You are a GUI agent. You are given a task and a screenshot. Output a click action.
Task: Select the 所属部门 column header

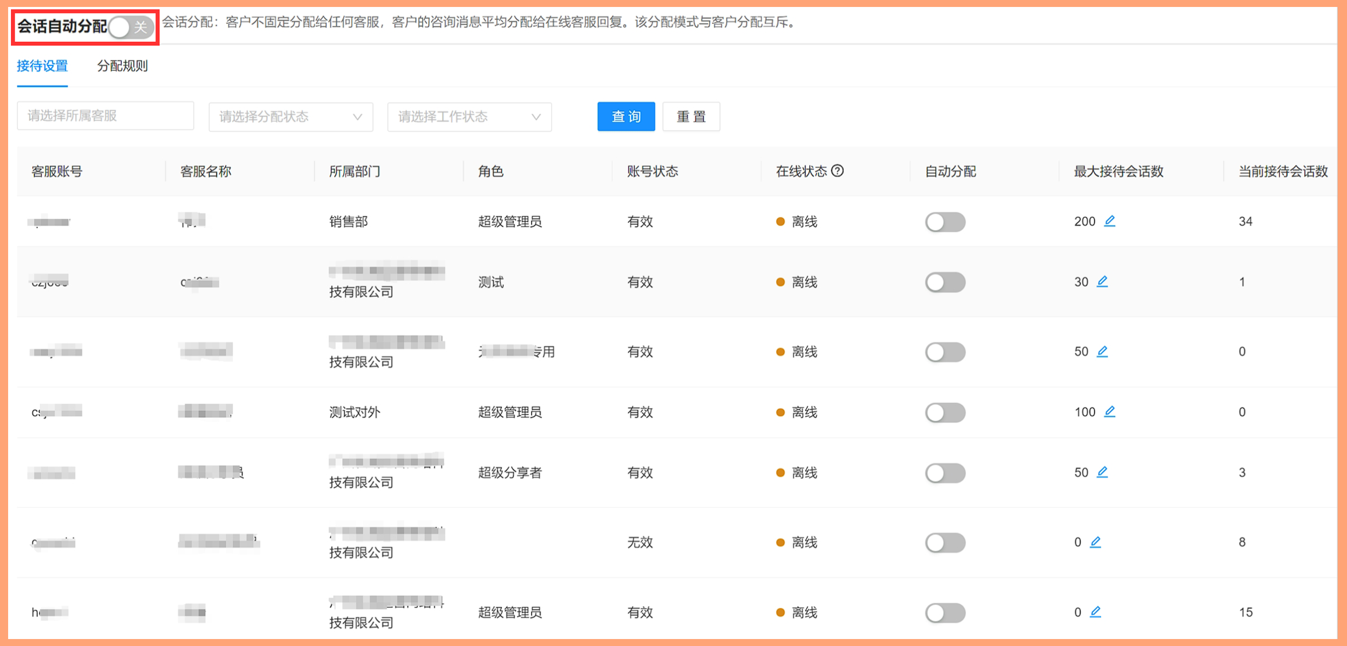click(354, 172)
